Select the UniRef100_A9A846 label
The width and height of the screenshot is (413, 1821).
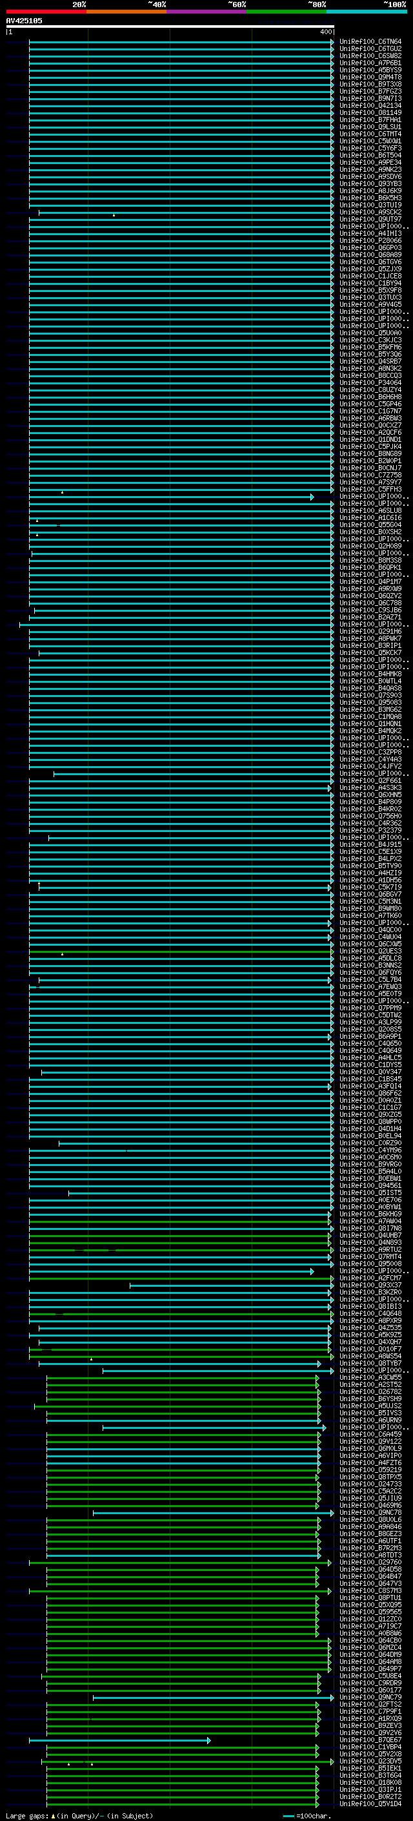370,1526
